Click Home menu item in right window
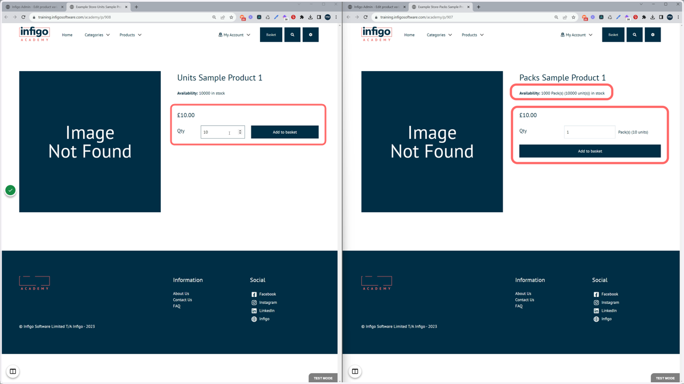684x384 pixels. [x=409, y=35]
